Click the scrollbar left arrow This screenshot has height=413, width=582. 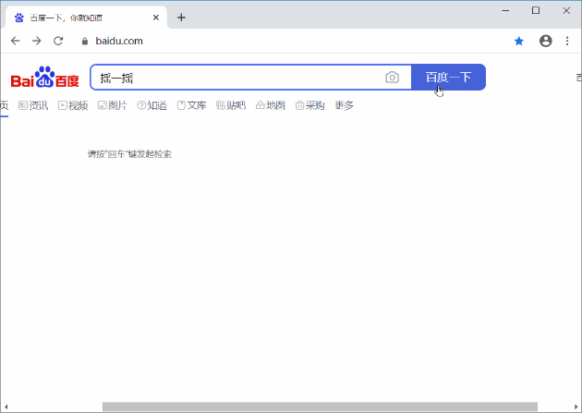pos(6,407)
